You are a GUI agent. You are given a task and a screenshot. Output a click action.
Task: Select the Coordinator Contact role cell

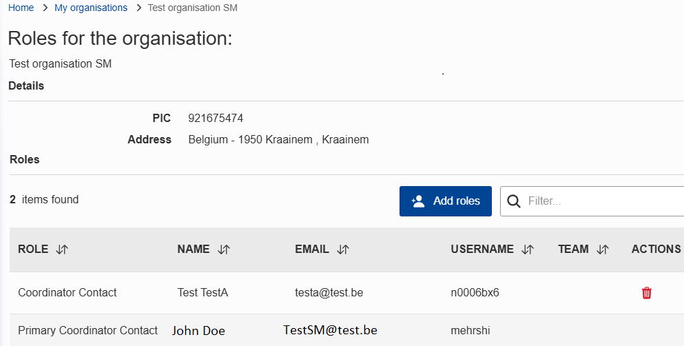pos(68,293)
